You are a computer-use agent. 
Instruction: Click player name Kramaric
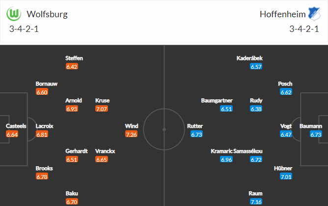(x=221, y=151)
